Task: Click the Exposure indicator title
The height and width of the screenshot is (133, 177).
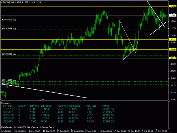Action: point(5,103)
